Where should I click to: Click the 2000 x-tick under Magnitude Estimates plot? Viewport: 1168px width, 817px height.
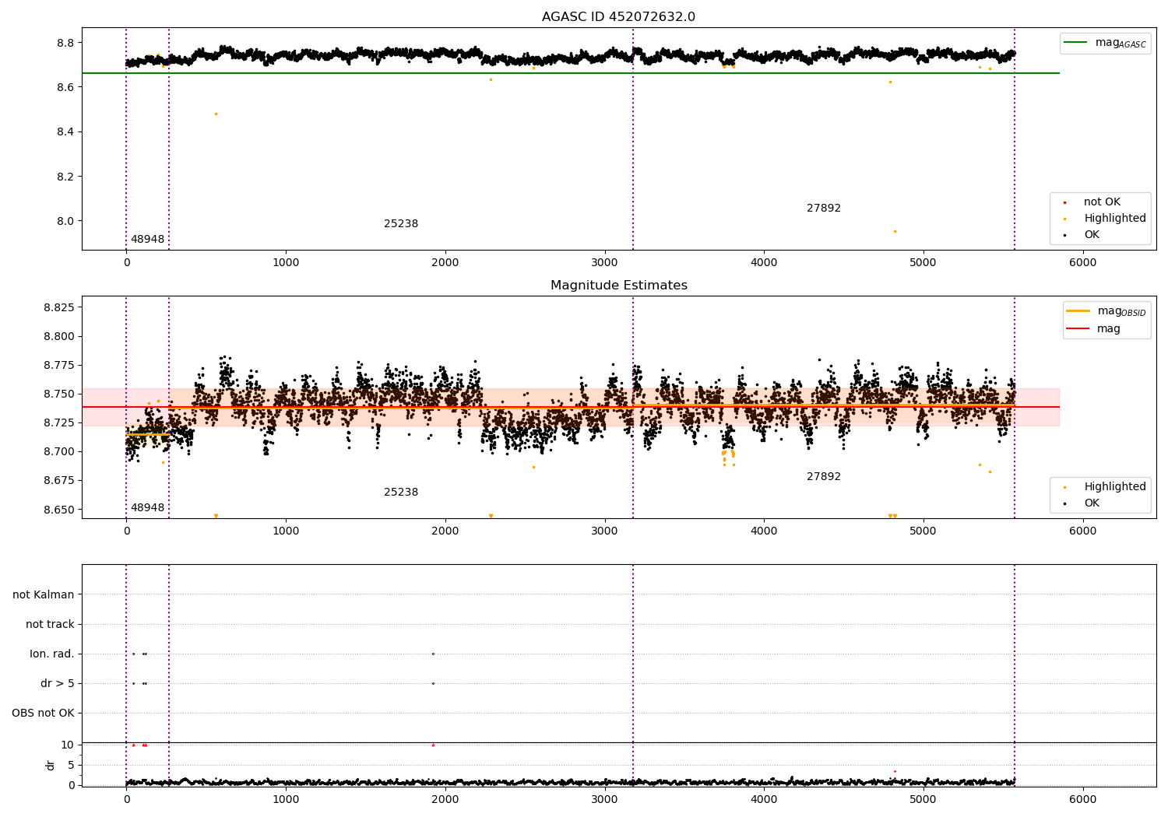pyautogui.click(x=445, y=531)
